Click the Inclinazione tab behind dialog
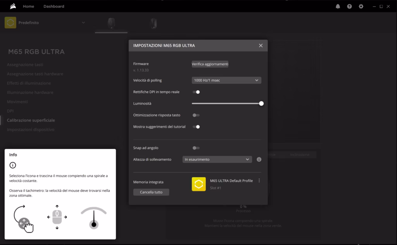This screenshot has height=245, width=397. [x=300, y=155]
